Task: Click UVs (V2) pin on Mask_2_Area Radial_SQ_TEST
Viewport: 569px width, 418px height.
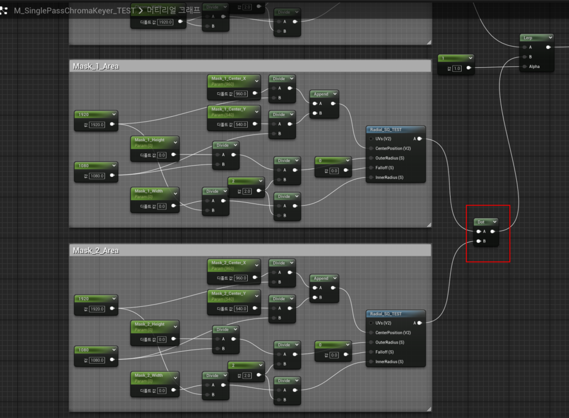Action: (371, 323)
